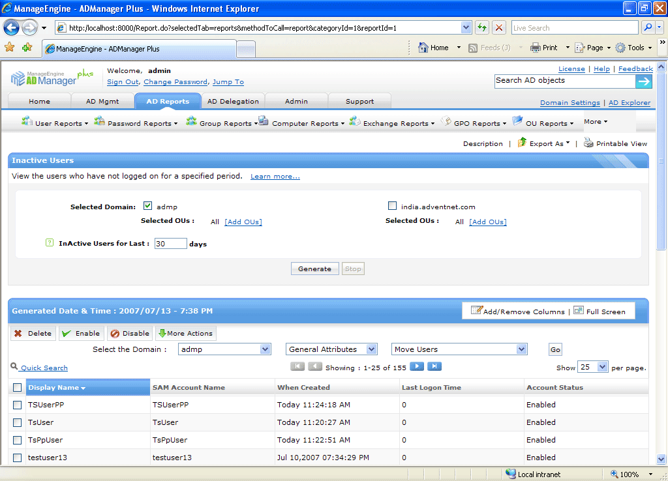The width and height of the screenshot is (668, 481).
Task: Go to next page of results
Action: (x=417, y=366)
